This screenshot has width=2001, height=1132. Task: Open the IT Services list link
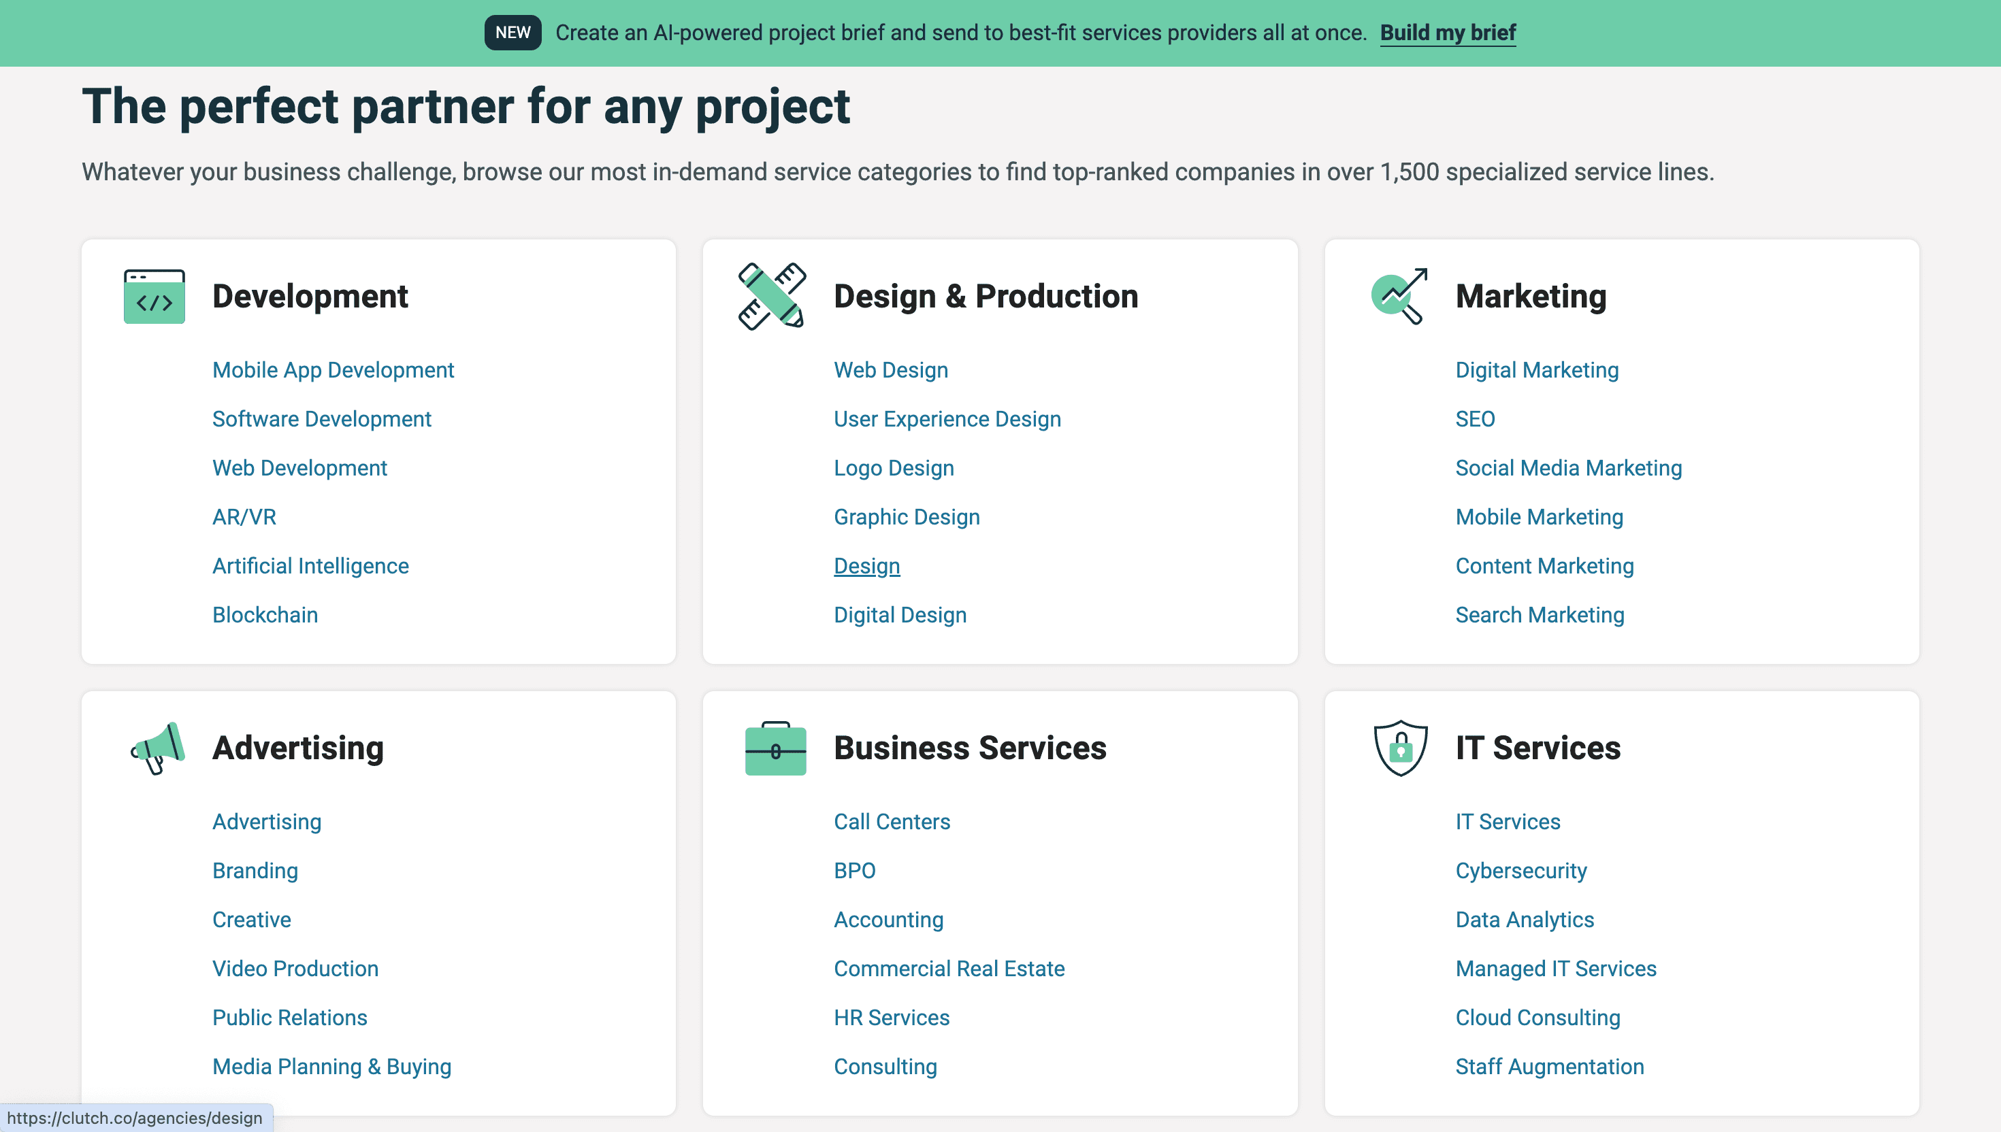click(1507, 822)
